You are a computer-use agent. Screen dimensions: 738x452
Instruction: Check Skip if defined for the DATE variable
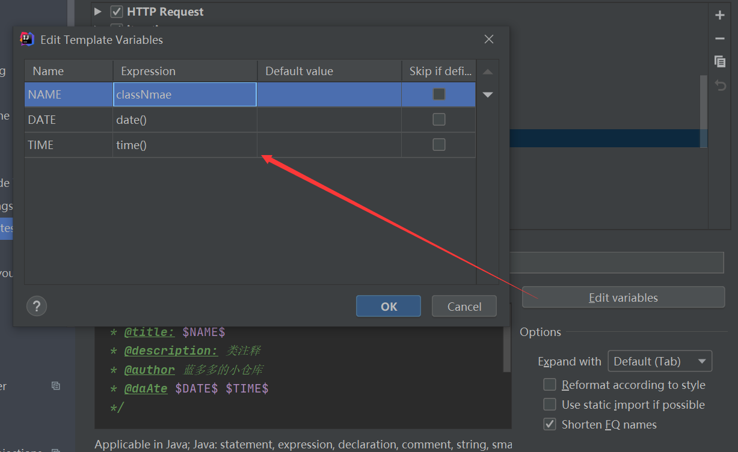point(438,119)
